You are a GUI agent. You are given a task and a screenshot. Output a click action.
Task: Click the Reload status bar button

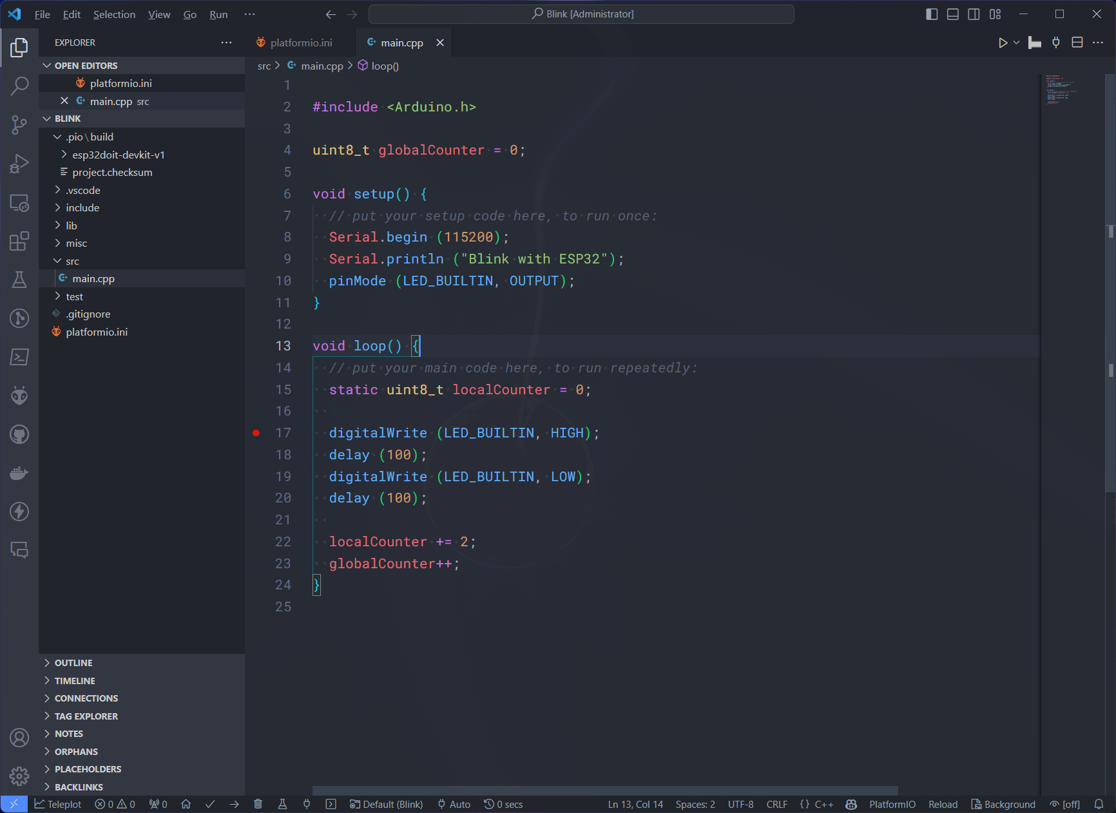[x=943, y=804]
